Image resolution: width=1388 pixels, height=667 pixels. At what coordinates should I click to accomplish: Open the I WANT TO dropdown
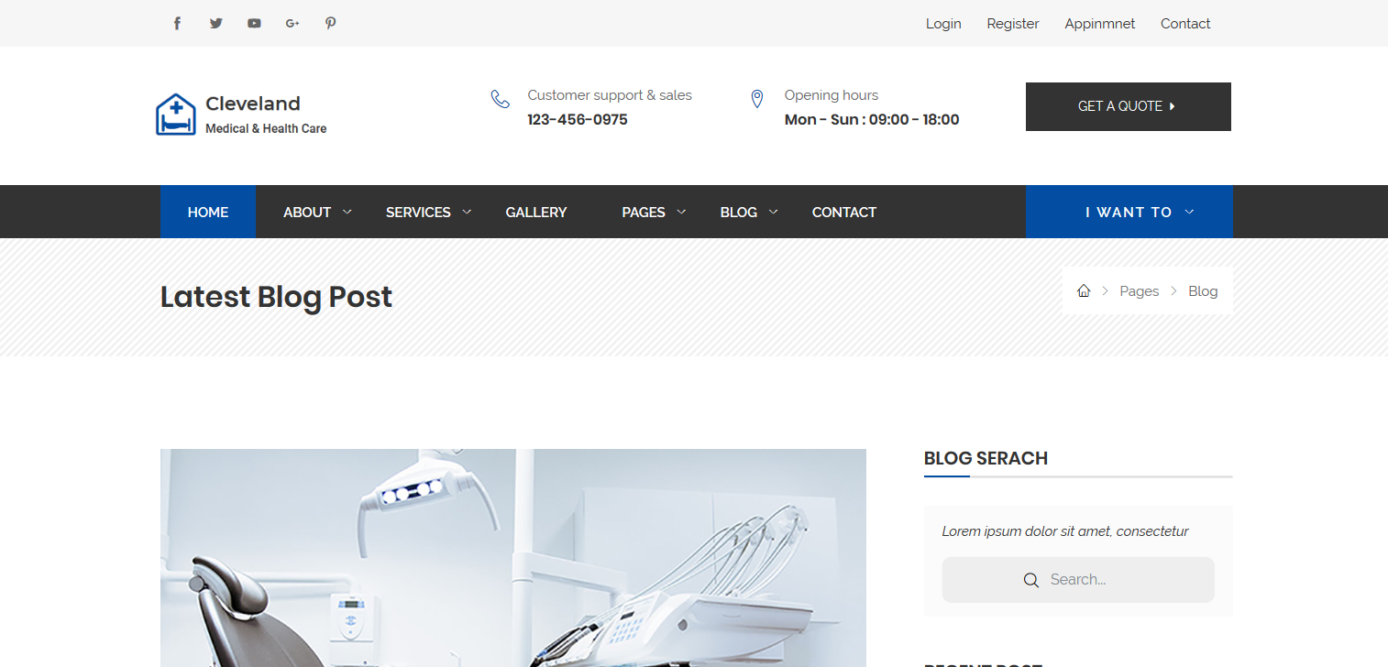[x=1129, y=212]
